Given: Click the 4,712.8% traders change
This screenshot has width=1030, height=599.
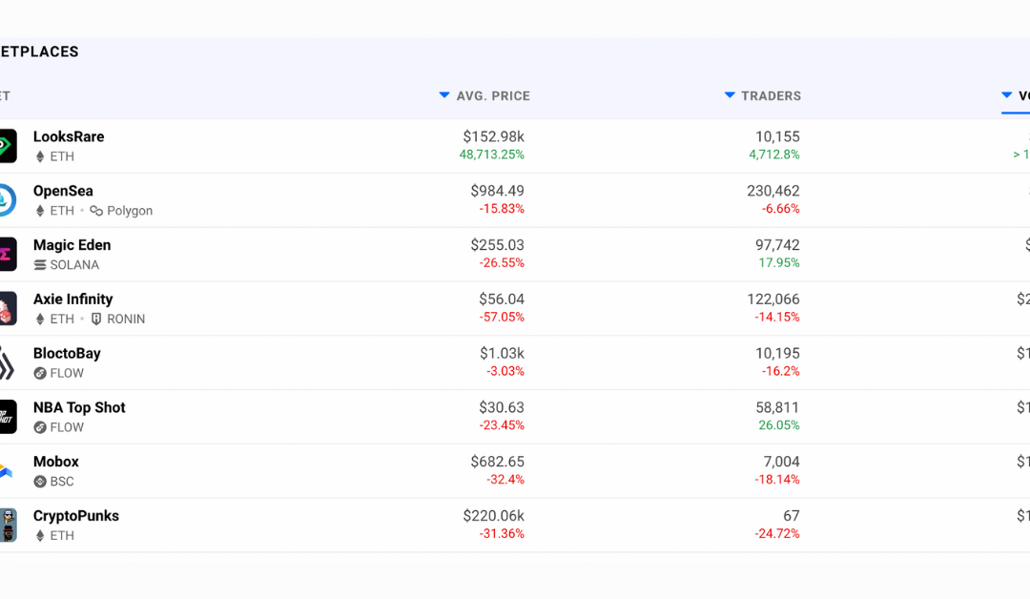Looking at the screenshot, I should point(774,155).
